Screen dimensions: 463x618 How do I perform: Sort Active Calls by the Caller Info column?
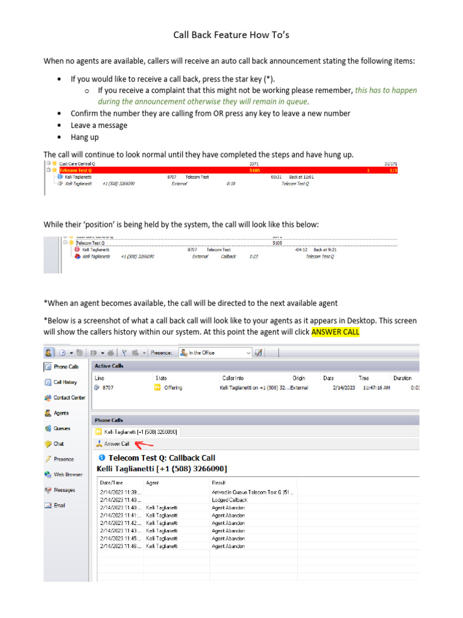233,378
